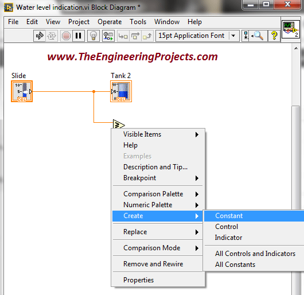The width and height of the screenshot is (304, 295).
Task: Open the Project menu
Action: coord(79,22)
